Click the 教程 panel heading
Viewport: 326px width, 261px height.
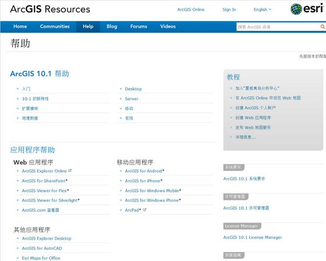(233, 77)
